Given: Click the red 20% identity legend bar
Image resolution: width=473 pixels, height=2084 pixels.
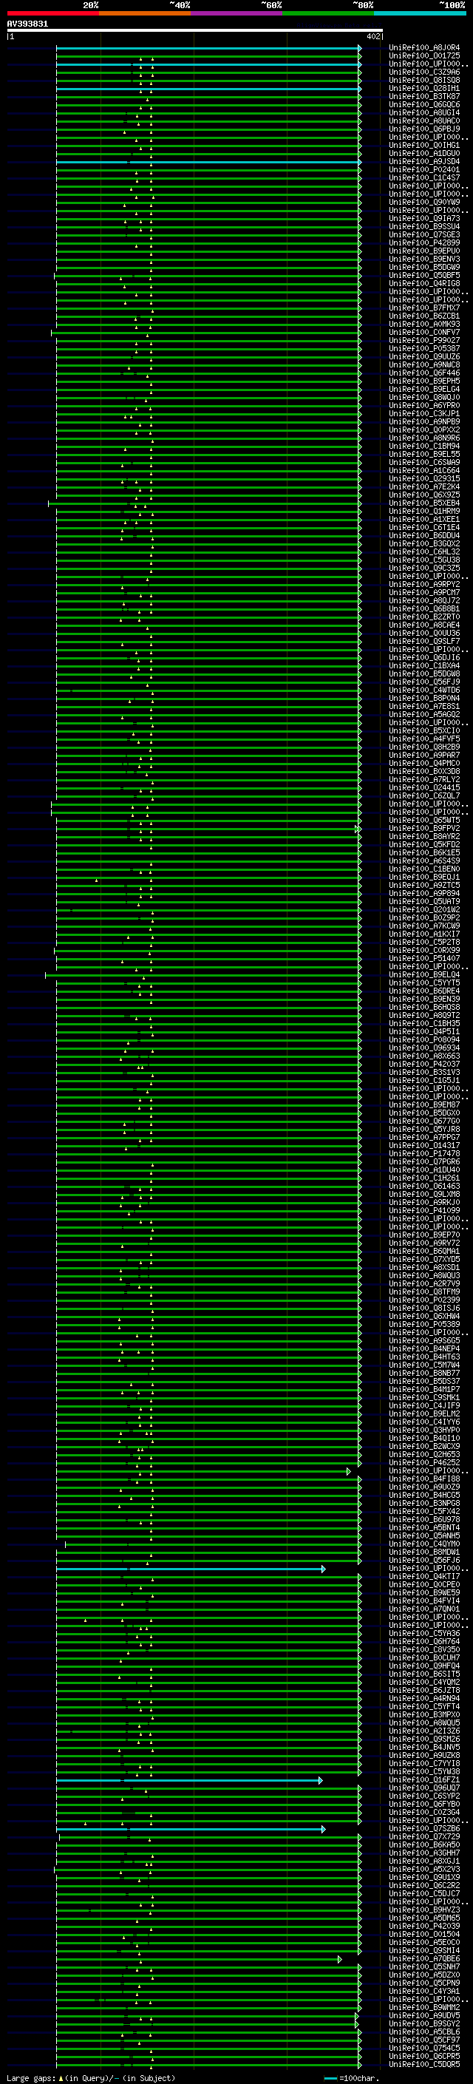Looking at the screenshot, I should (x=52, y=13).
